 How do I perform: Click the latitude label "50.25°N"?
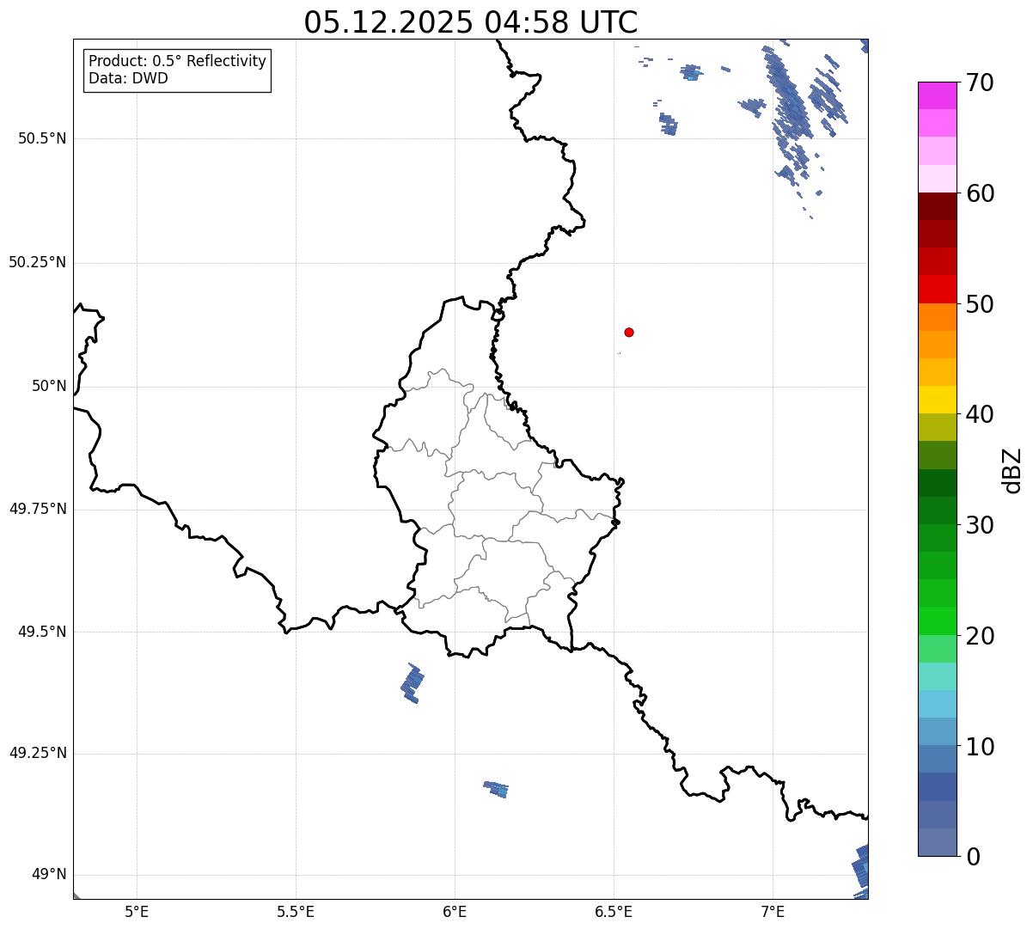pos(38,262)
